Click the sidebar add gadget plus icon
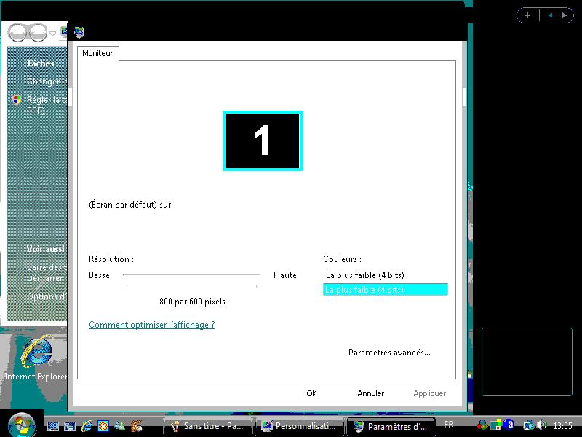 click(x=527, y=15)
